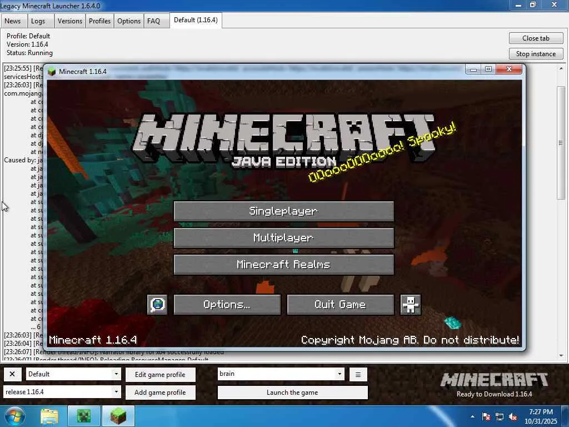Open network status tray icon
Screen dimensions: 569x427
click(500, 416)
